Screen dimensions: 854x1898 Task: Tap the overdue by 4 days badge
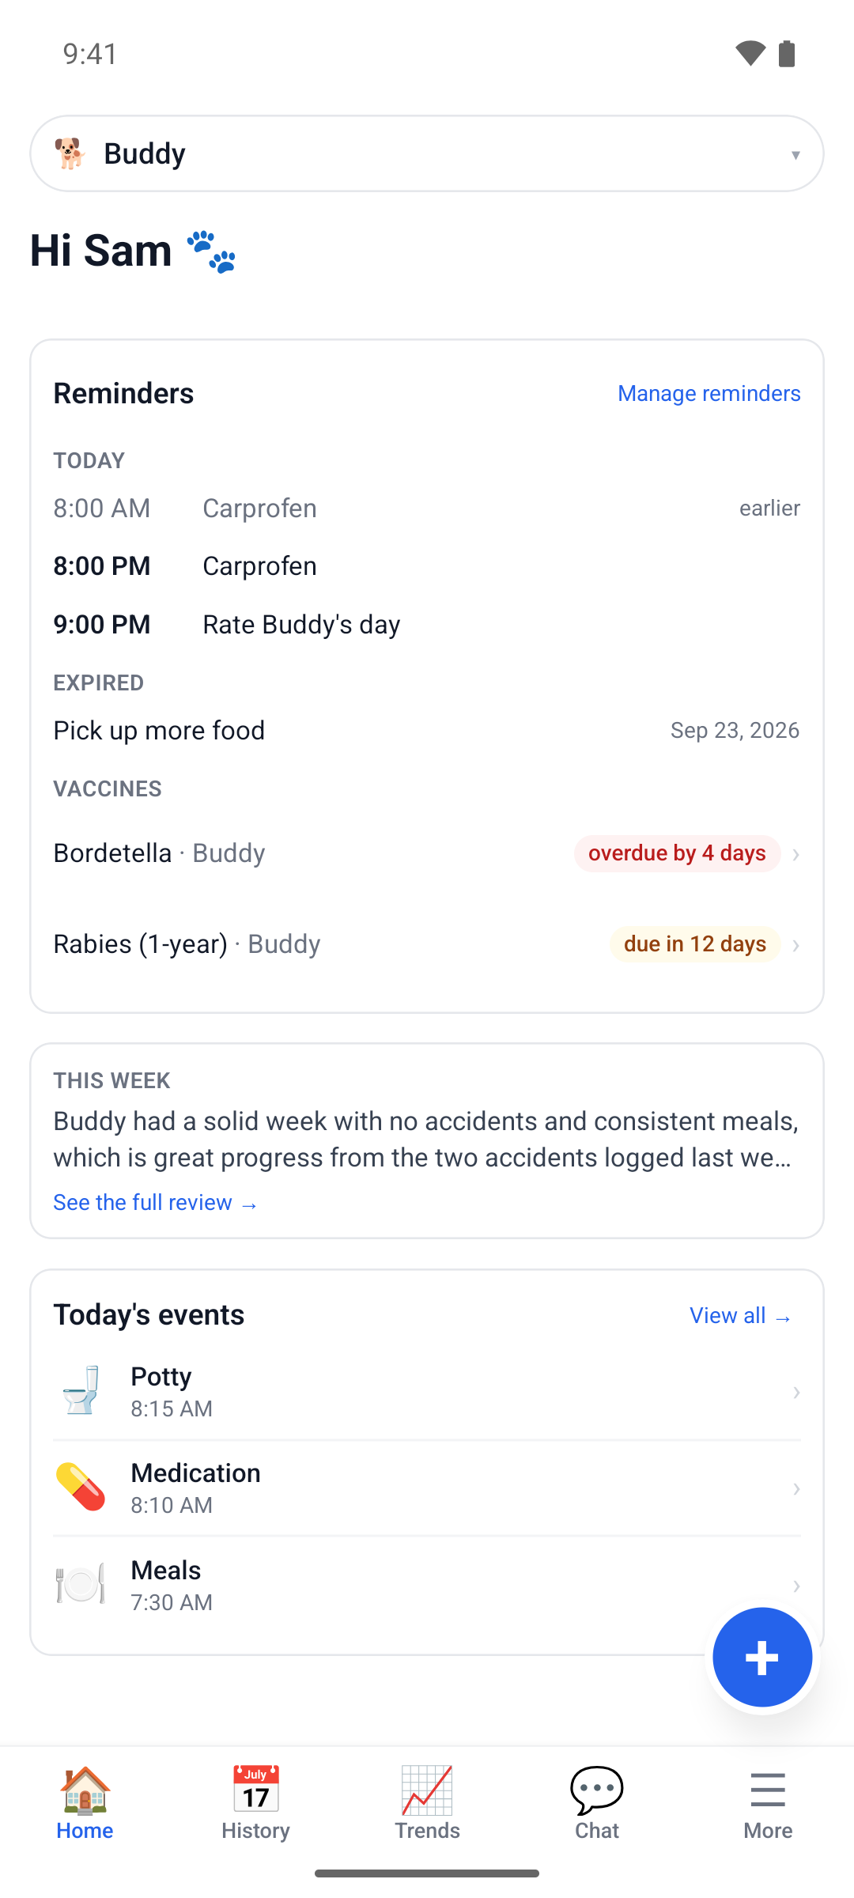[x=678, y=854]
